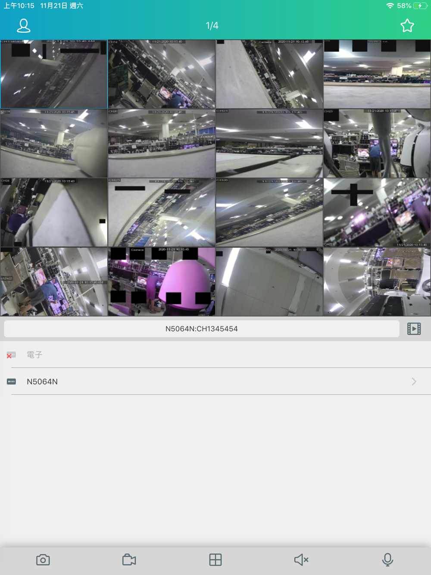Click the 1/4 page indicator
This screenshot has width=431, height=575.
pos(212,26)
